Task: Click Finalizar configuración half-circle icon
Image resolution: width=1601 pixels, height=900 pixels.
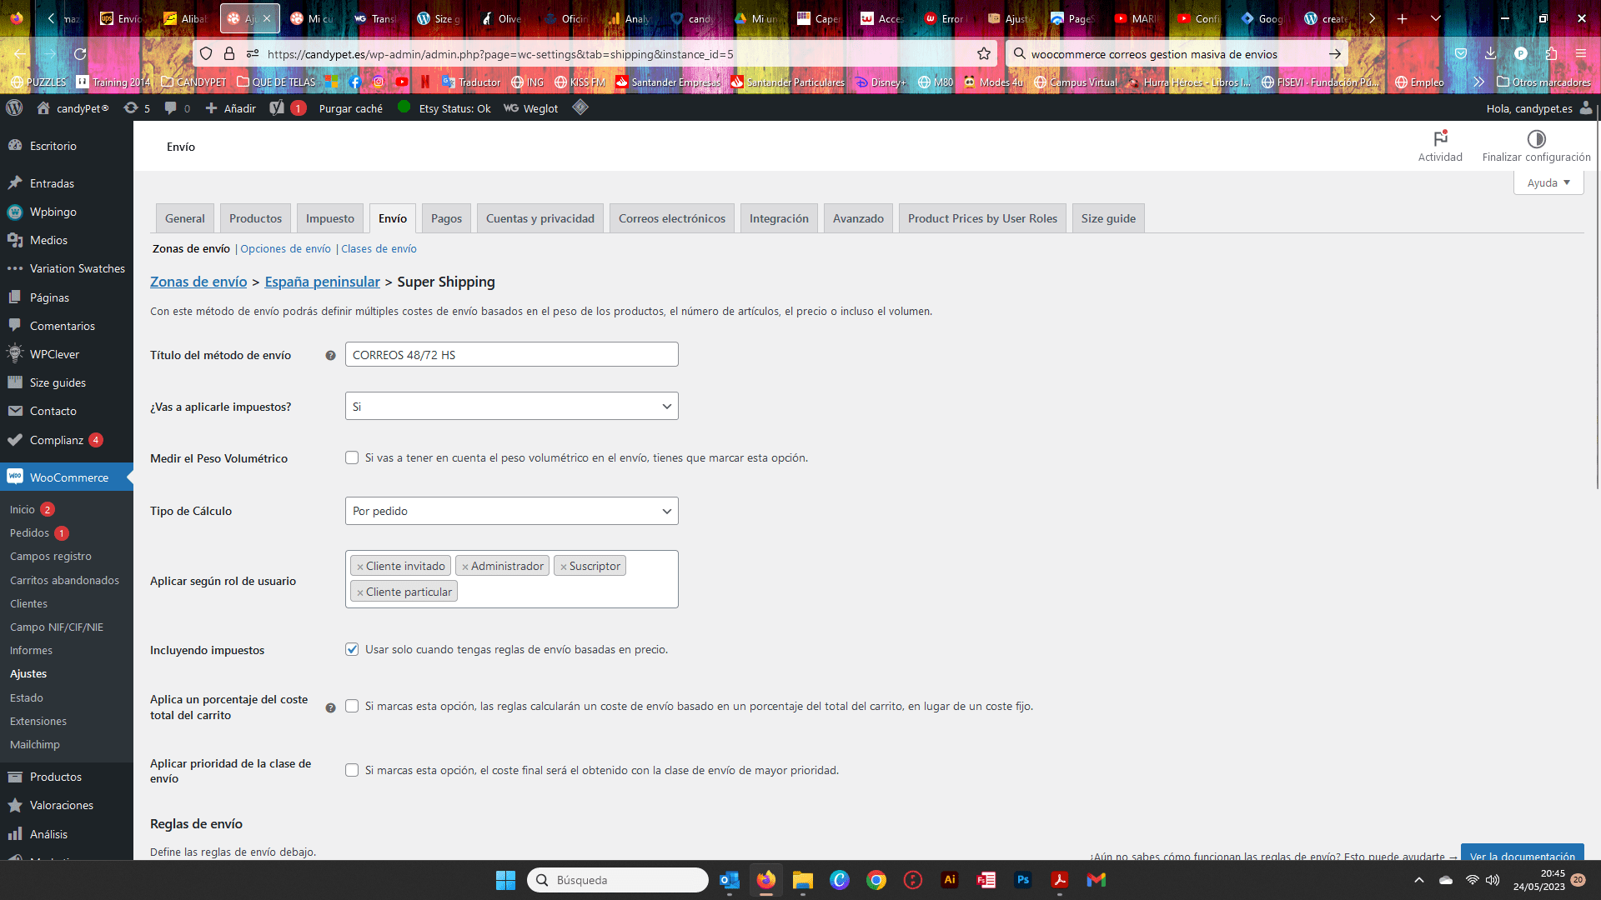Action: pyautogui.click(x=1536, y=138)
